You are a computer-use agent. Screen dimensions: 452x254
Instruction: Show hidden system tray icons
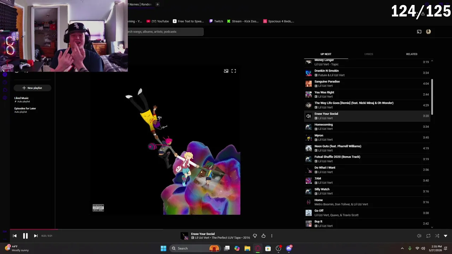tap(402, 248)
